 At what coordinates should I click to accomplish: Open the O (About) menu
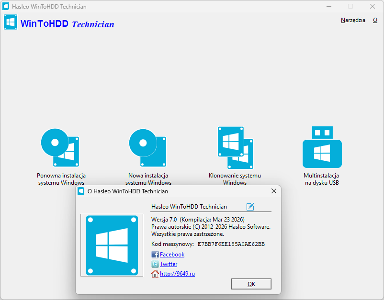coord(375,20)
